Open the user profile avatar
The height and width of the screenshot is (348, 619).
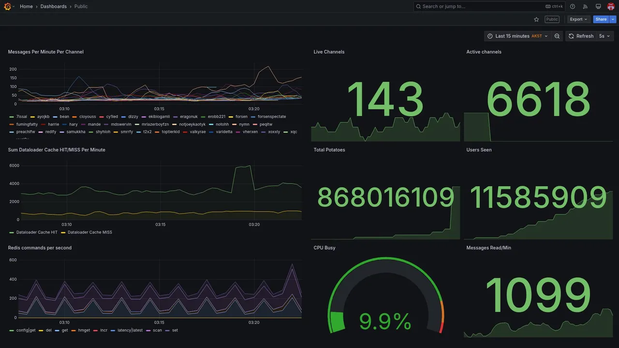point(611,6)
